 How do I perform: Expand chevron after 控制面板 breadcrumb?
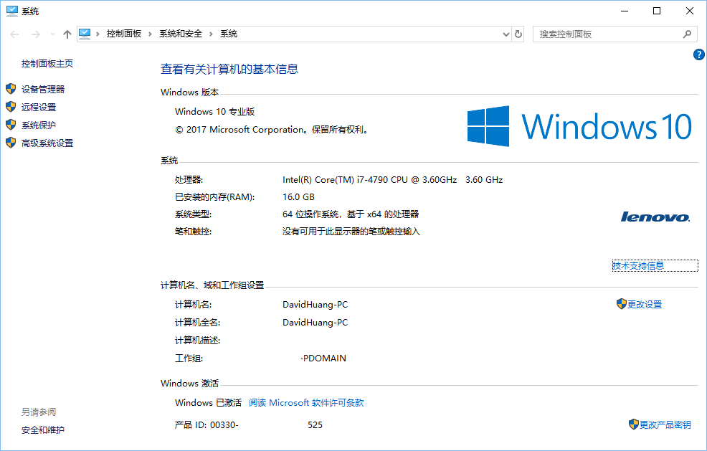(150, 34)
